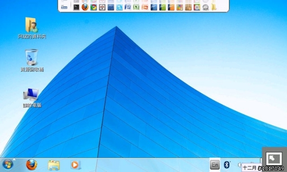The height and width of the screenshot is (172, 287).
Task: Click the small launcher icon left of the dock divider
Action: [x=64, y=7]
